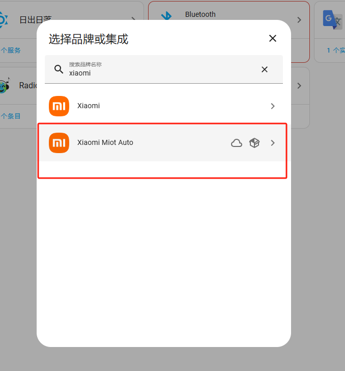Clear the xiaomi search text

click(x=265, y=69)
